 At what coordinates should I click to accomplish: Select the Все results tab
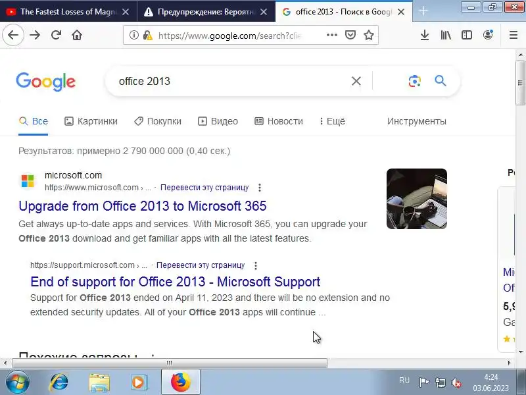pyautogui.click(x=34, y=121)
